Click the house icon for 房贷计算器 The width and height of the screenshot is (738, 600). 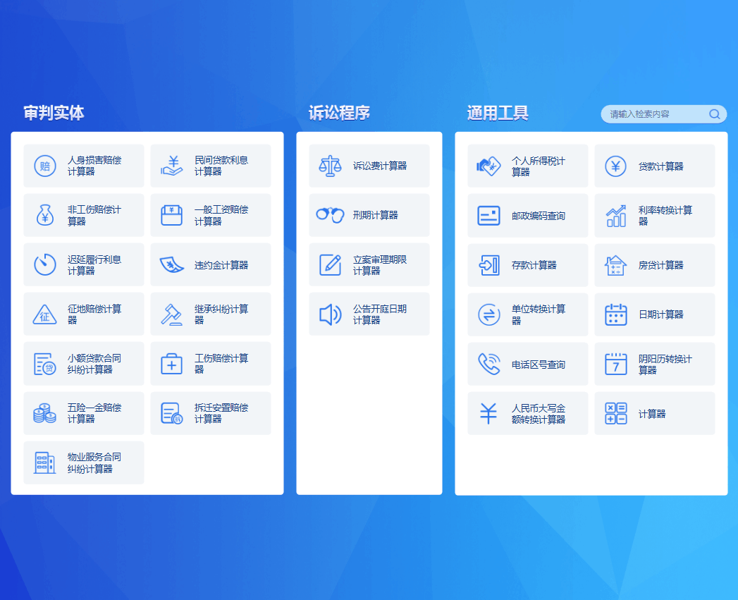coord(615,265)
